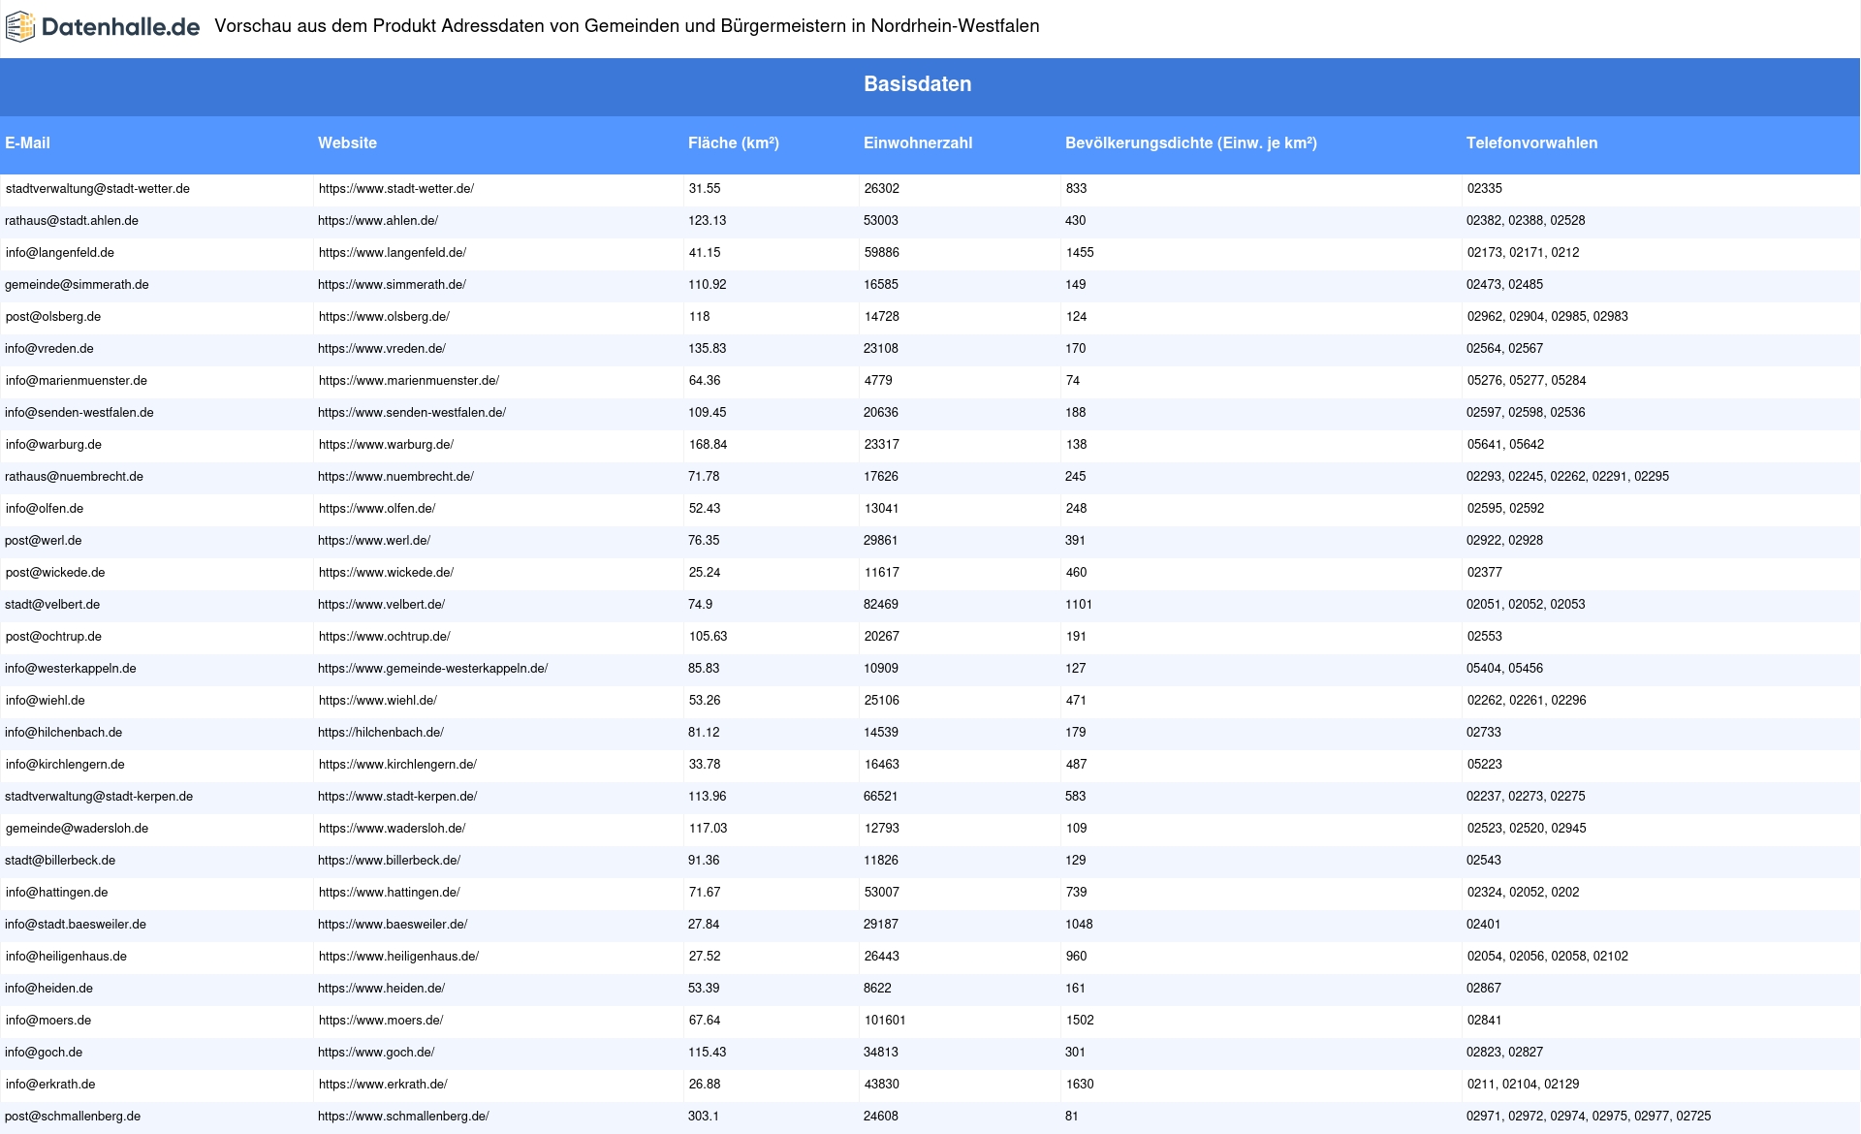1861x1134 pixels.
Task: Select email info@hattingen.de
Action: [57, 893]
